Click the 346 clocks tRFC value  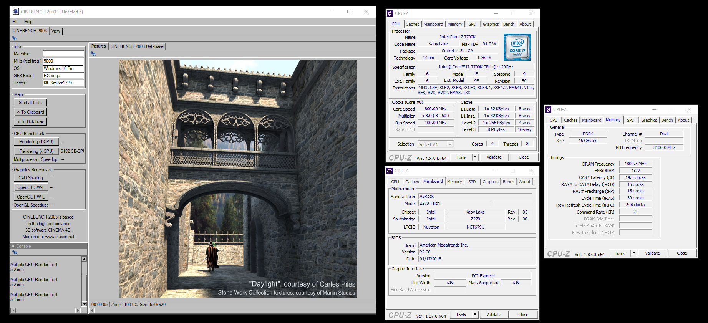[x=635, y=205]
